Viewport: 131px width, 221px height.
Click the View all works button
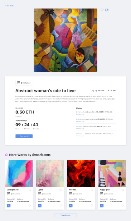65,215
